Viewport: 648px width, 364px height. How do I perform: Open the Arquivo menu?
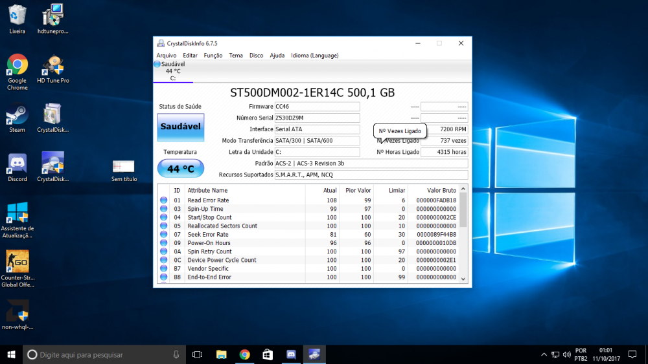coord(167,56)
